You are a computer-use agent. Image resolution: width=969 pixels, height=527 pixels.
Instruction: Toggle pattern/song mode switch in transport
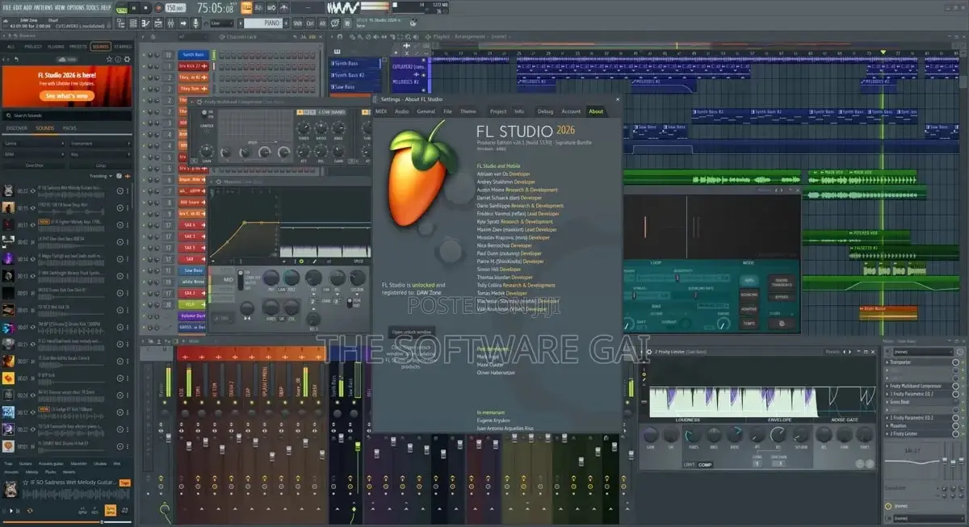[121, 8]
